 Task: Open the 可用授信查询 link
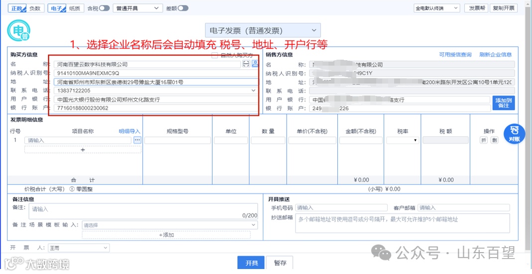(455, 54)
